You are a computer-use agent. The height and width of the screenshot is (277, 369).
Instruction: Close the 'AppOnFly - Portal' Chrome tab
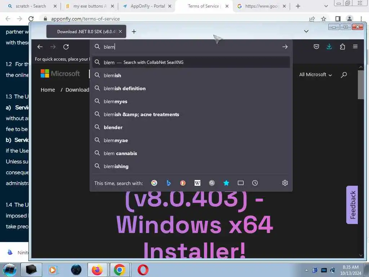coord(170,6)
